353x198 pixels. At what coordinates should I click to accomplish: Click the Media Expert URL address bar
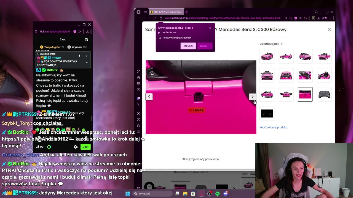coord(223,18)
